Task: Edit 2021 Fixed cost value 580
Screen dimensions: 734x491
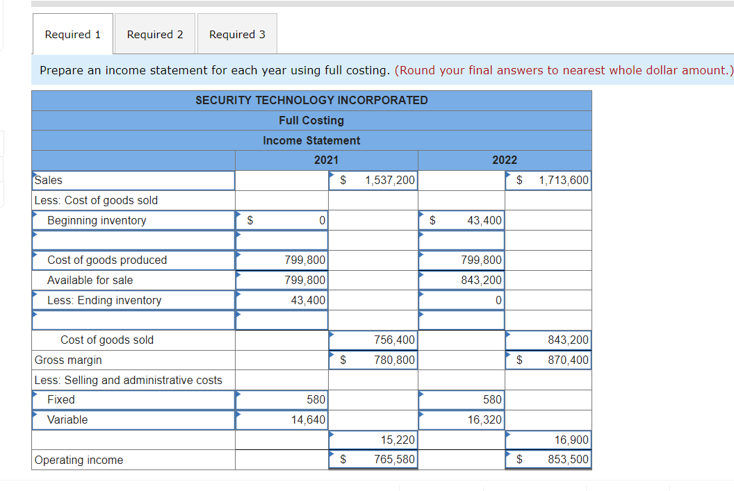Action: [282, 400]
